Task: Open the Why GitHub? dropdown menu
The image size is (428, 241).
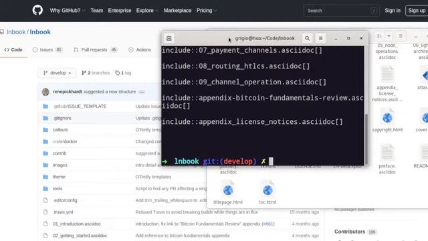Action: (x=68, y=11)
